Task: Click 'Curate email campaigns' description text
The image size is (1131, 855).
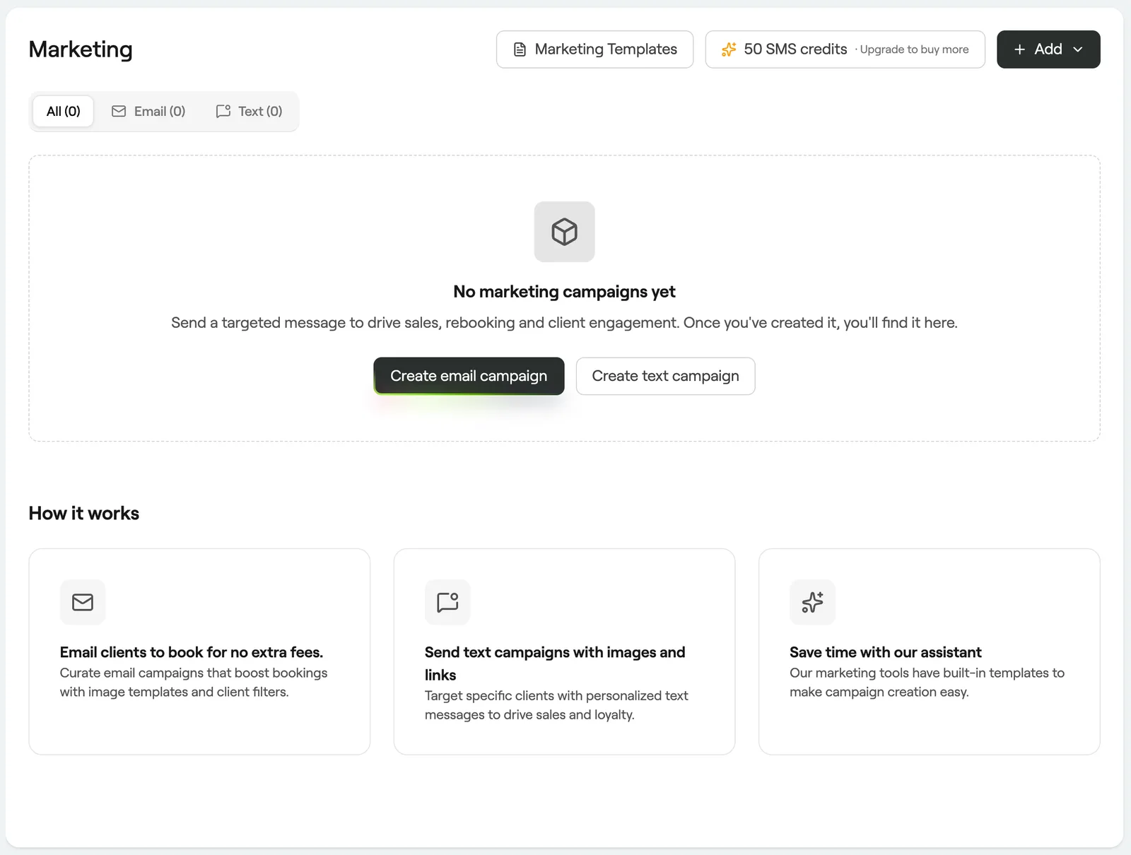Action: click(x=194, y=683)
